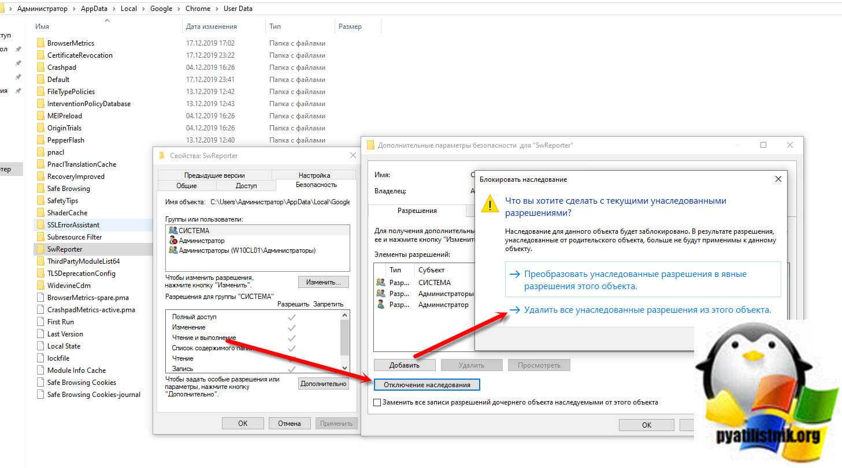Select Safe Browsing Cookies-journal file name

tap(94, 395)
